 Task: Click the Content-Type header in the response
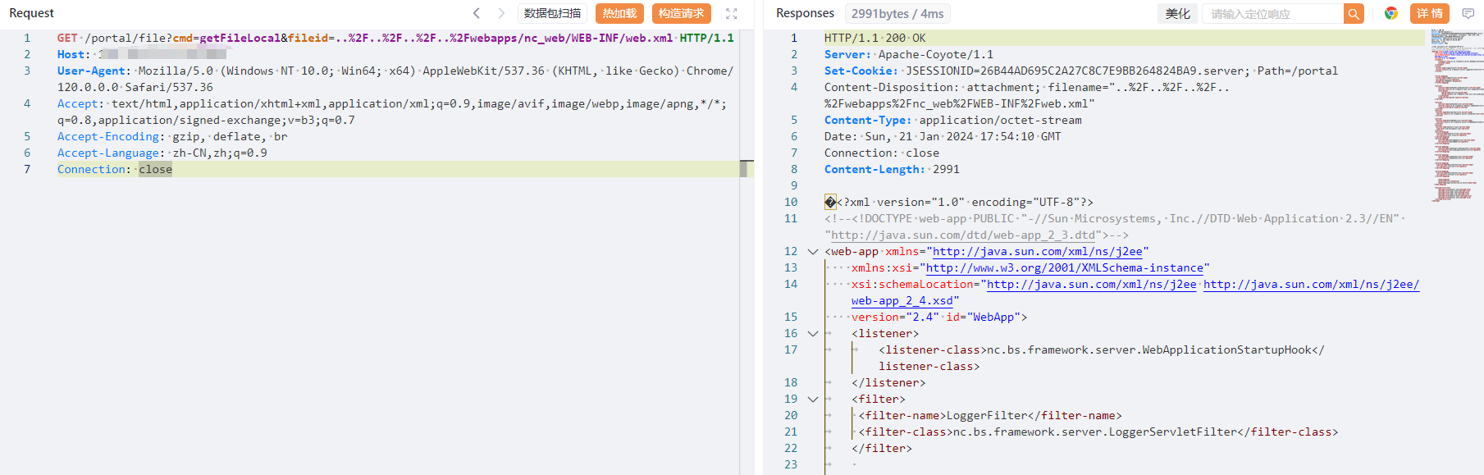(953, 120)
